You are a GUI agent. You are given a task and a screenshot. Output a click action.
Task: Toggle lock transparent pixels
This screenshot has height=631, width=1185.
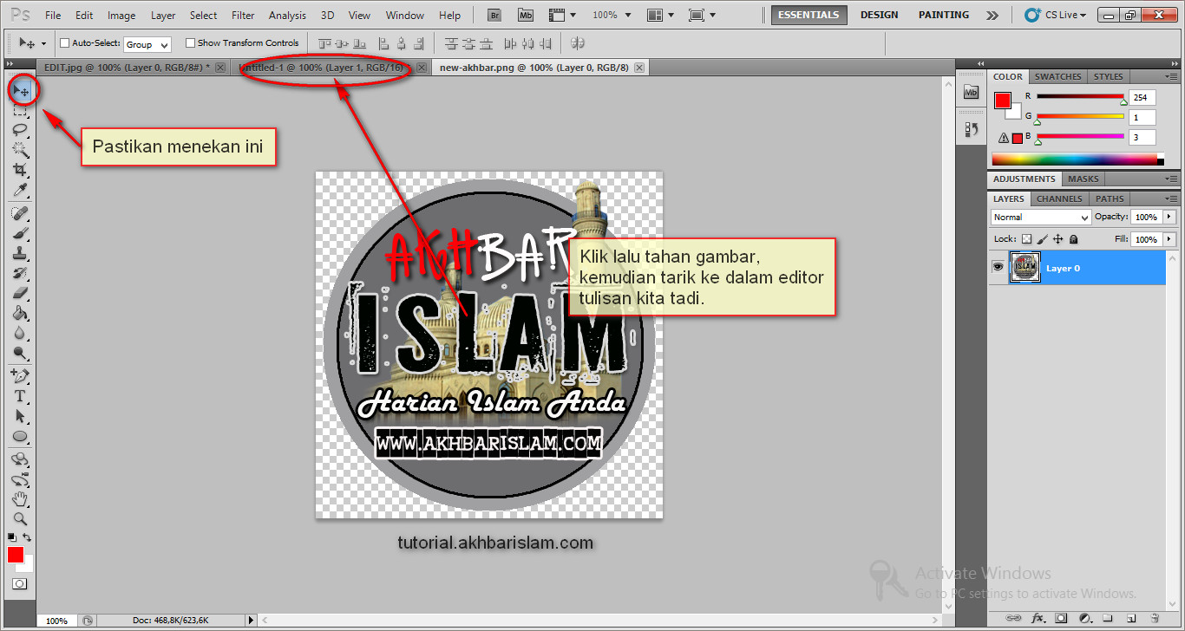pos(1026,239)
